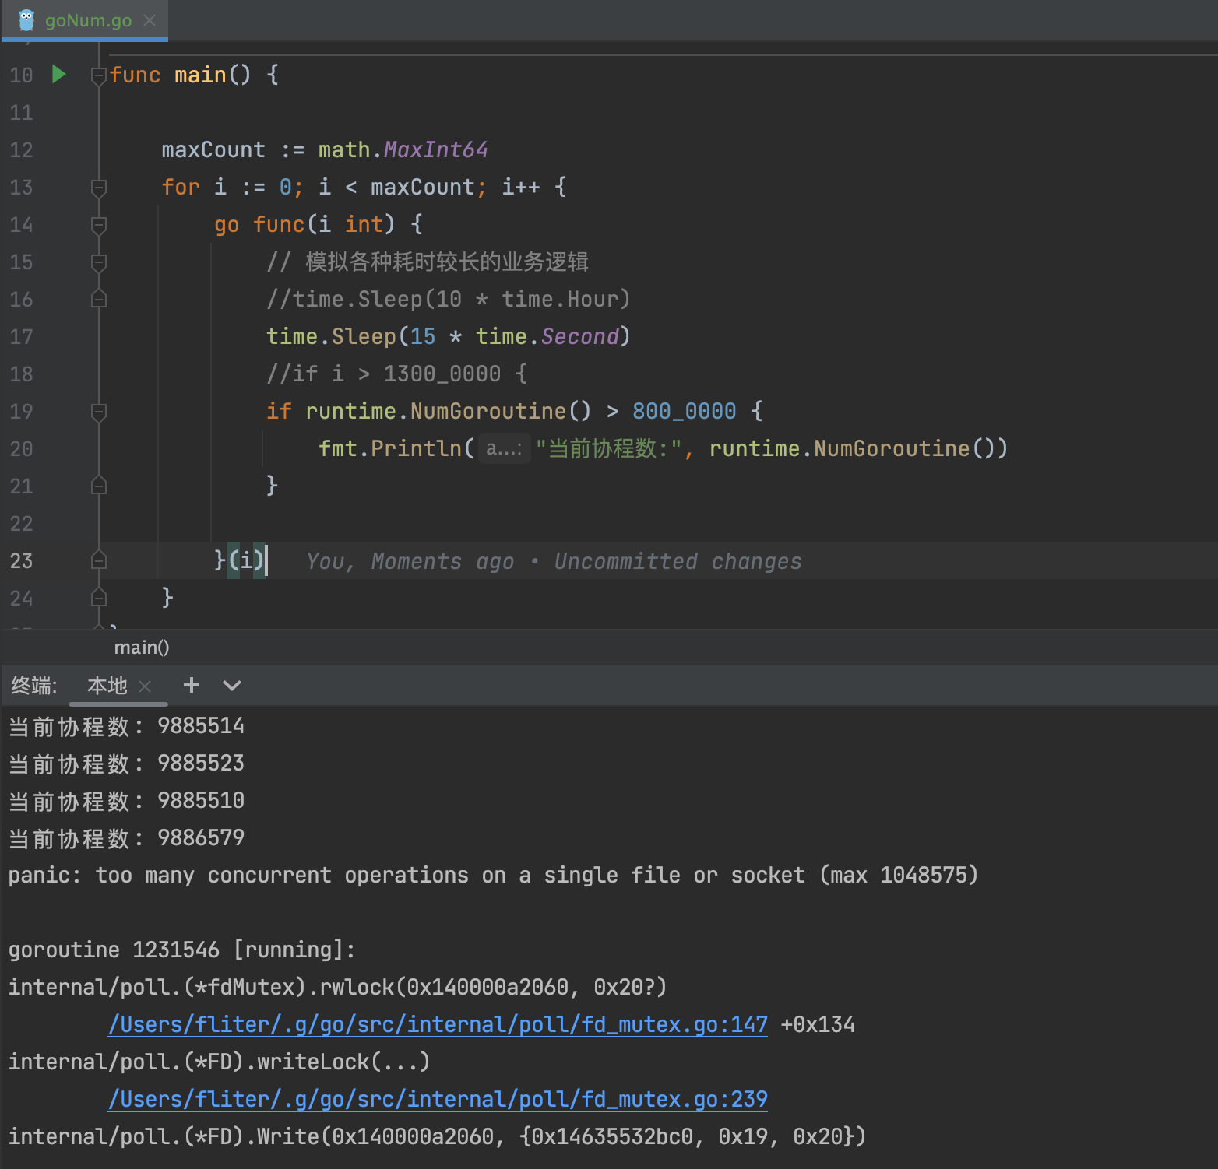Toggle the fold end marker on line 23
The height and width of the screenshot is (1169, 1218).
(x=98, y=560)
